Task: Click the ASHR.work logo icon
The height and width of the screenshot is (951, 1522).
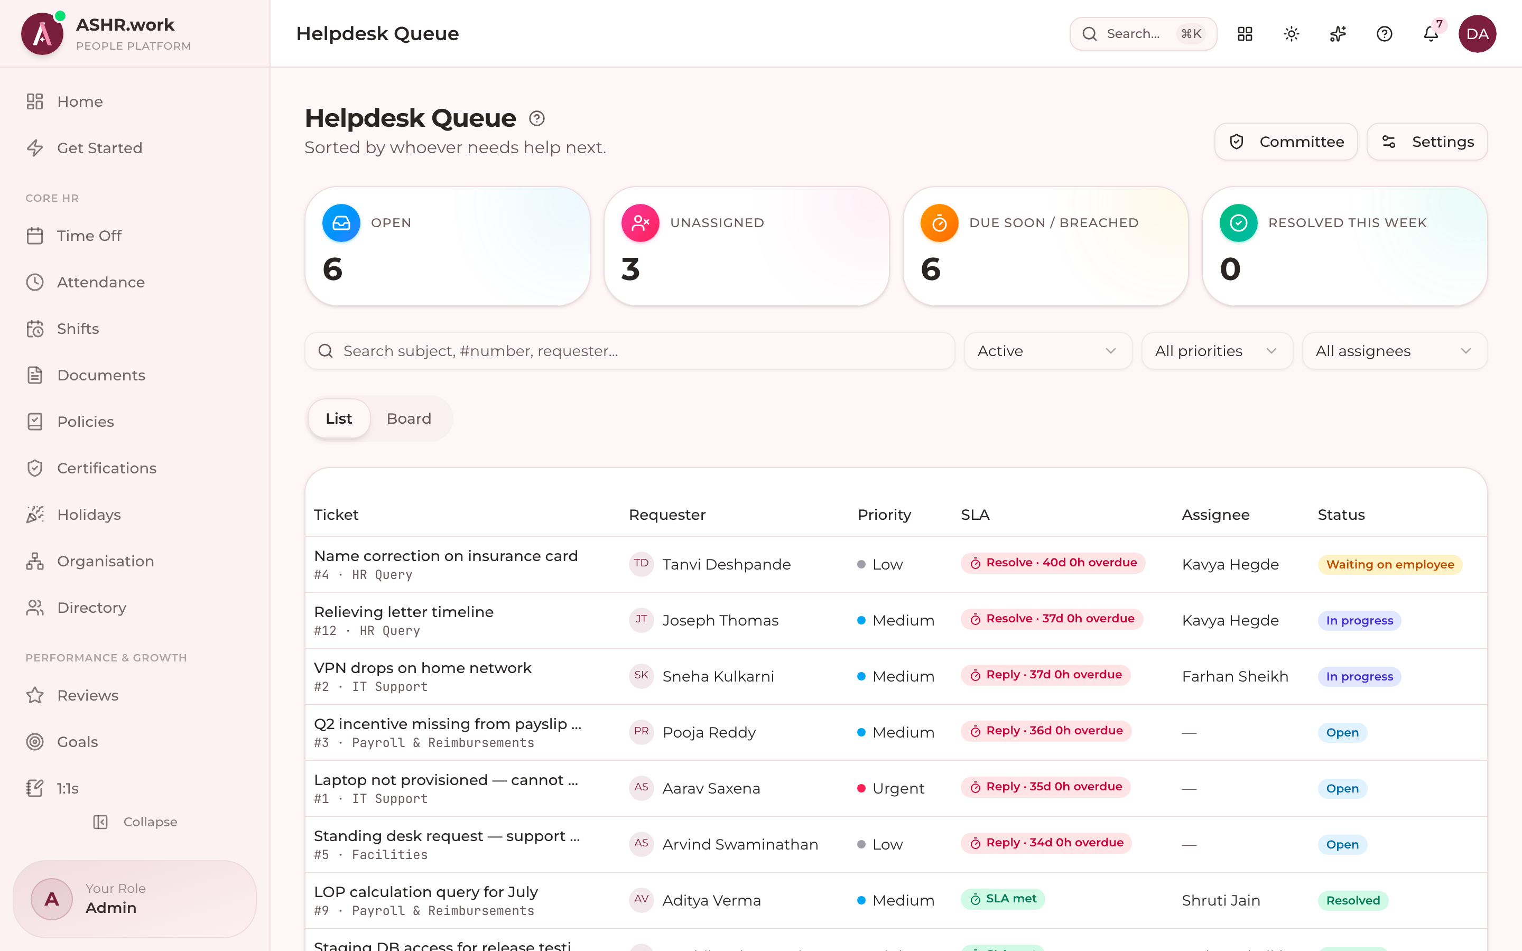Action: coord(42,33)
